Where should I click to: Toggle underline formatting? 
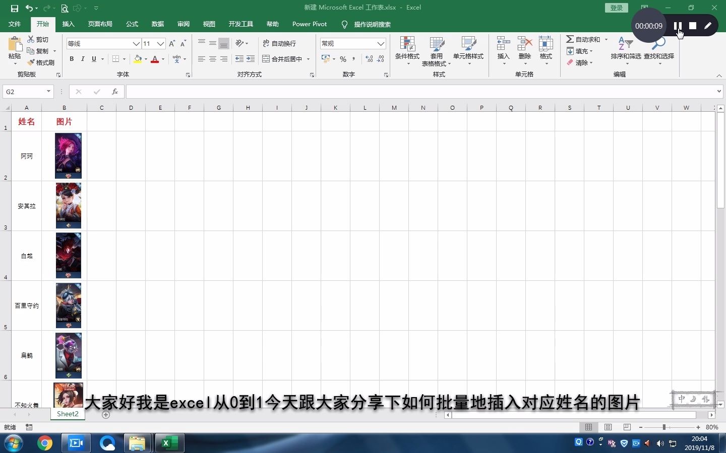pos(94,59)
